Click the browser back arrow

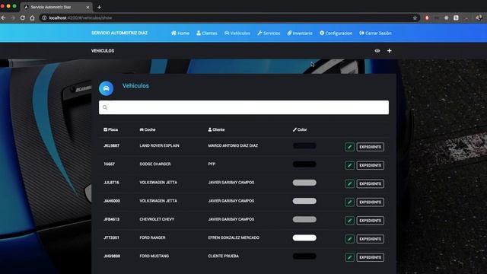coord(3,18)
